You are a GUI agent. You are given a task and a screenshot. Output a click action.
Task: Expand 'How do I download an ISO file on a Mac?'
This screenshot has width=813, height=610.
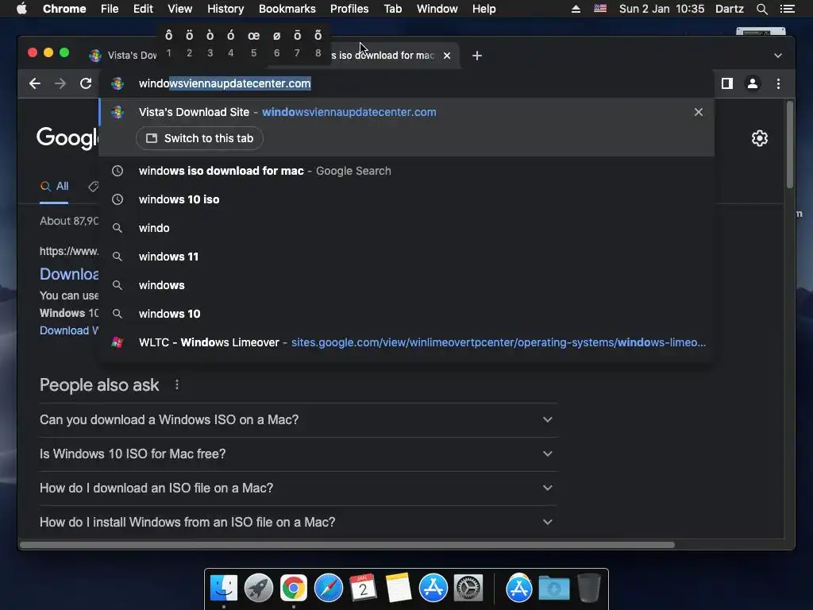pyautogui.click(x=299, y=488)
